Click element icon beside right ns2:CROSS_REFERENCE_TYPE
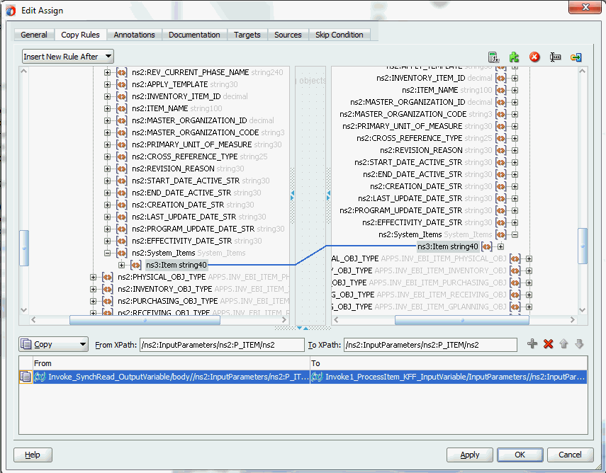This screenshot has width=606, height=473. pyautogui.click(x=501, y=138)
